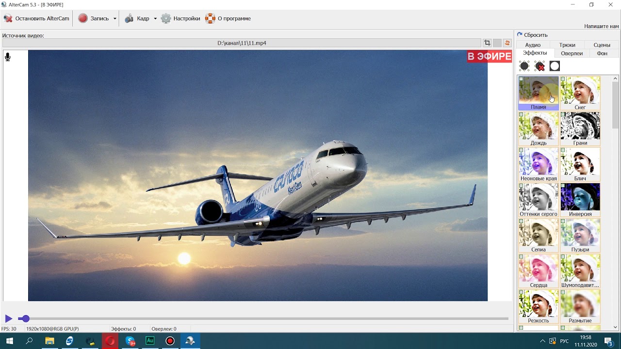This screenshot has height=349, width=621.
Task: Open the red-dot recorder app in taskbar
Action: 170,341
